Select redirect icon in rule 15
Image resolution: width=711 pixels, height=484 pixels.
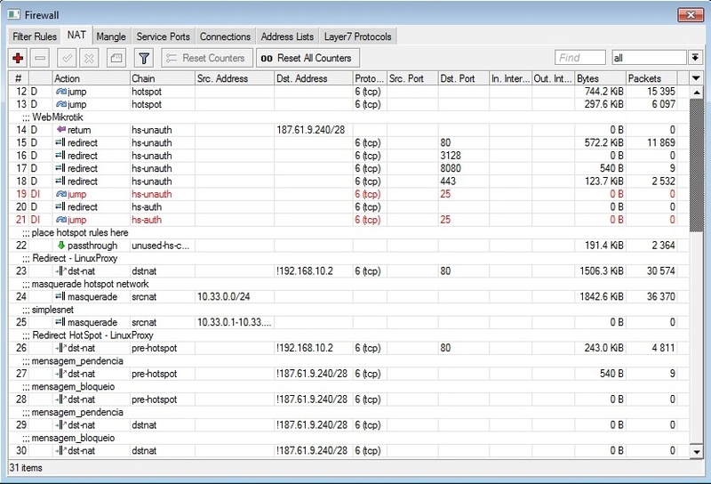[x=60, y=142]
